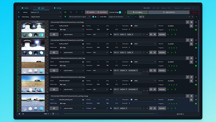
Task: Toggle eye visibility for element vfx_00044
Action: [x=196, y=44]
